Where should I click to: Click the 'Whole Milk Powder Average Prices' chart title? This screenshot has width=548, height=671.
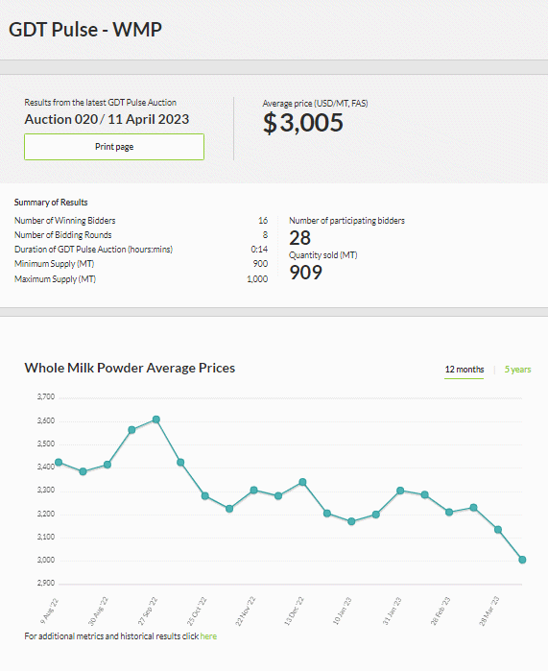tap(130, 368)
